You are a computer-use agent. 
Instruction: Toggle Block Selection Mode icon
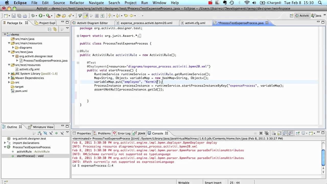[97, 16]
